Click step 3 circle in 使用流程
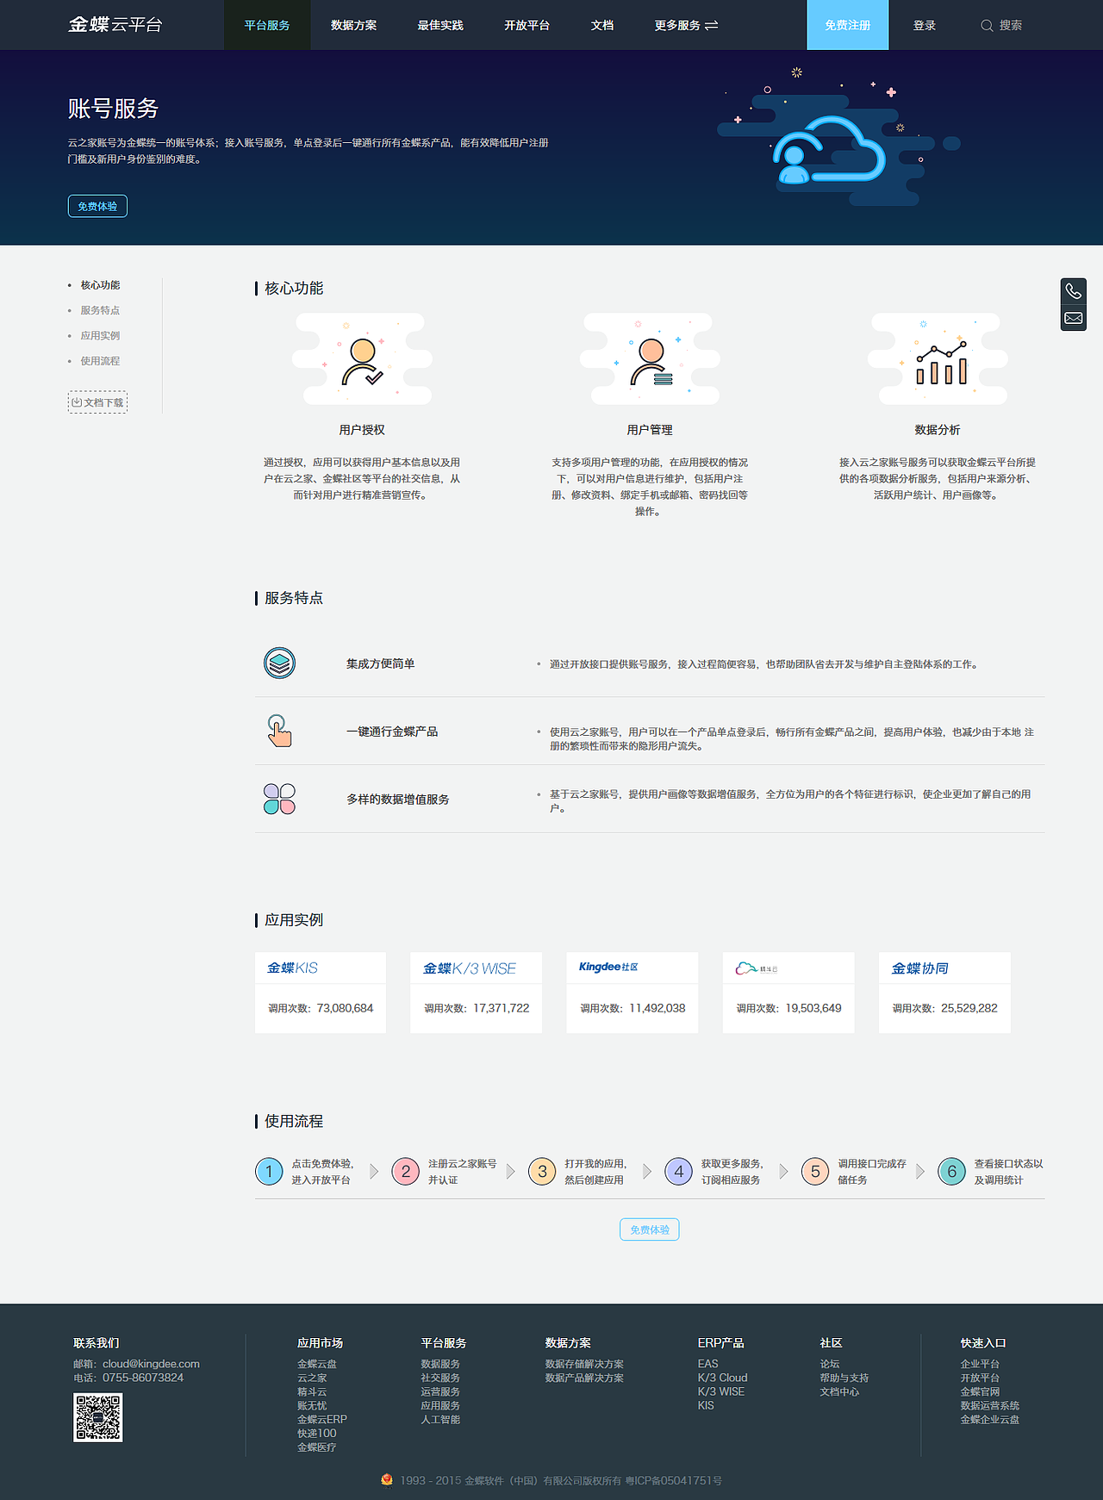1103x1500 pixels. coord(542,1172)
